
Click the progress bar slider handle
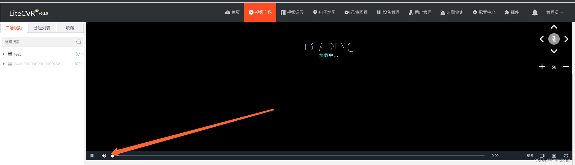click(112, 156)
